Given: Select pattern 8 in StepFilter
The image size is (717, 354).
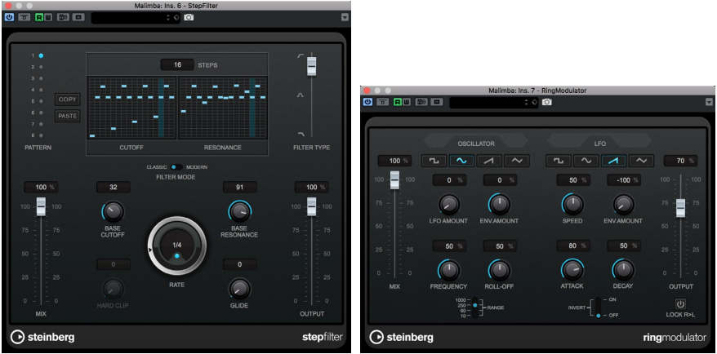Looking at the screenshot, I should pos(41,135).
